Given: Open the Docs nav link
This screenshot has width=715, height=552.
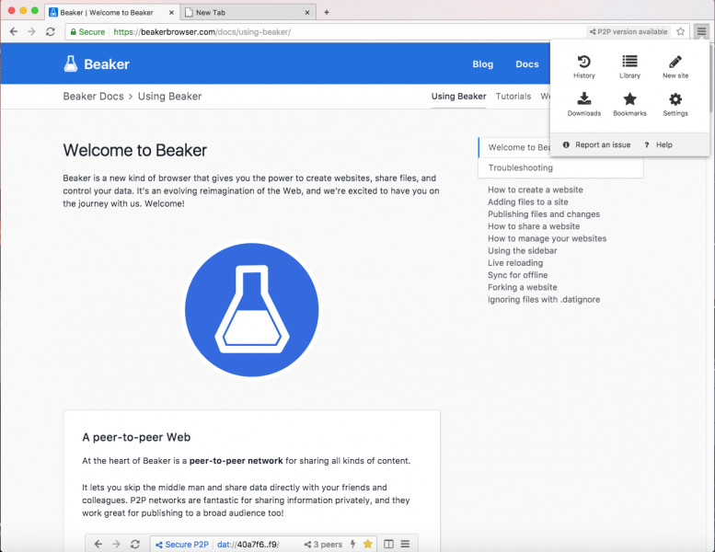Looking at the screenshot, I should 527,64.
